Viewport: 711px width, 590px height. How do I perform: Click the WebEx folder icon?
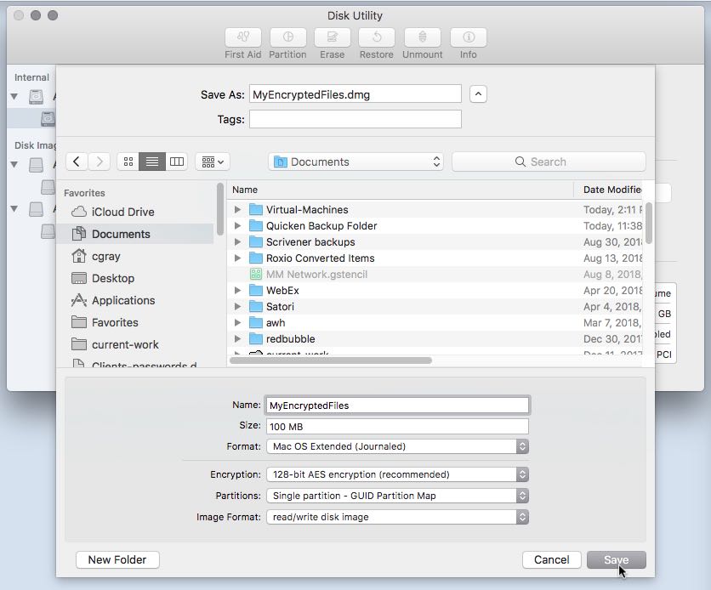point(256,291)
